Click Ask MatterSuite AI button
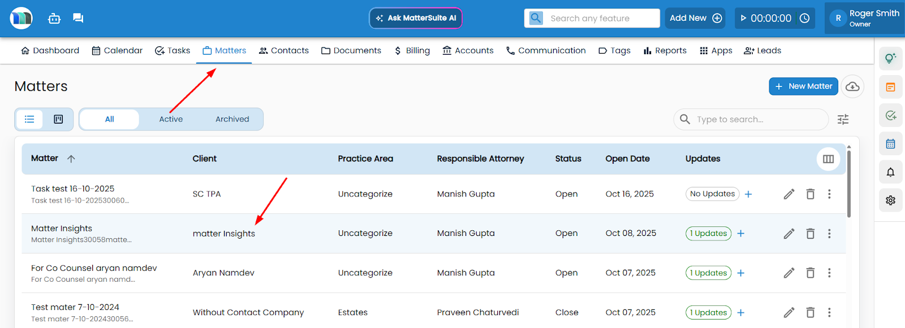905x328 pixels. point(416,18)
